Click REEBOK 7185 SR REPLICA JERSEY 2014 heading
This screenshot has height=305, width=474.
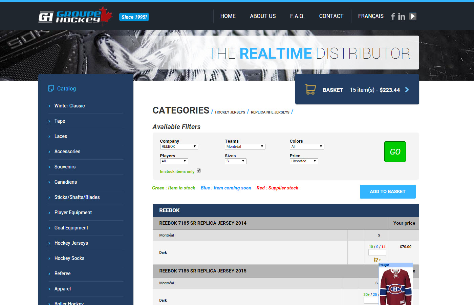(x=203, y=223)
